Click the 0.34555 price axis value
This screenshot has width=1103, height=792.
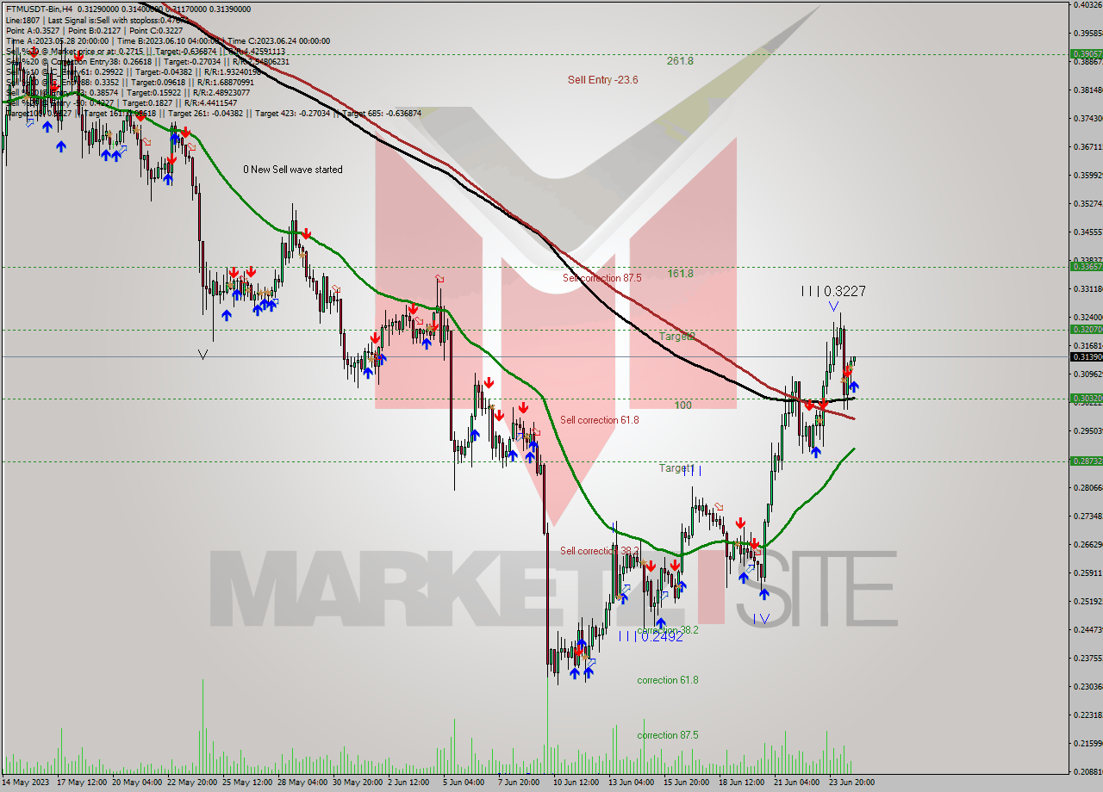pos(1087,232)
